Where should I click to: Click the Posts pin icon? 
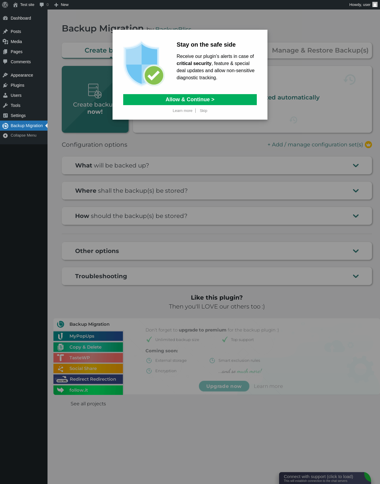pyautogui.click(x=5, y=31)
